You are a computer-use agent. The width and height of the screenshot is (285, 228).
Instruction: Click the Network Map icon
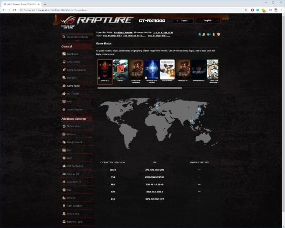tap(64, 126)
